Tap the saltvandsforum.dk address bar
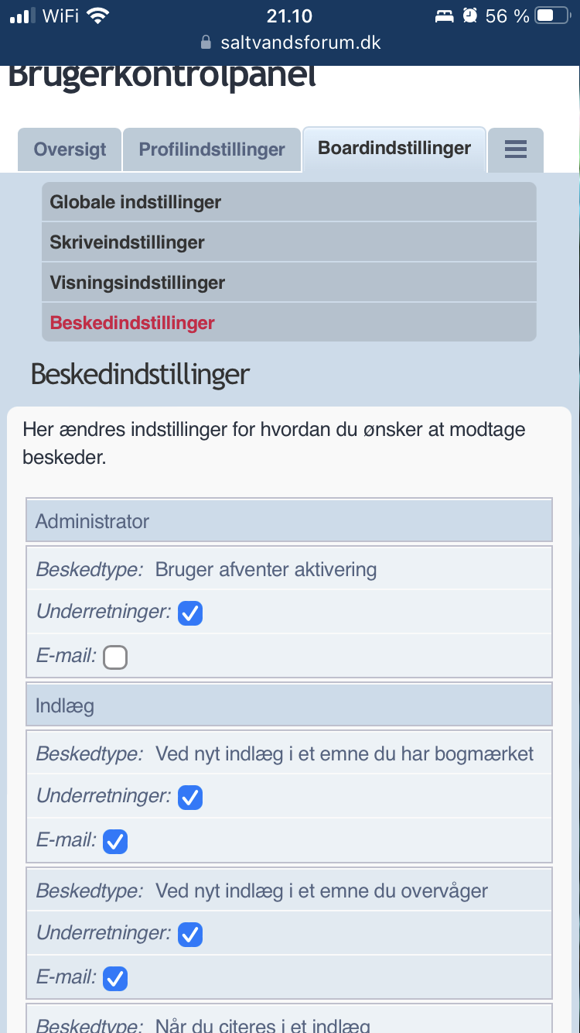Image resolution: width=580 pixels, height=1033 pixels. pyautogui.click(x=300, y=43)
